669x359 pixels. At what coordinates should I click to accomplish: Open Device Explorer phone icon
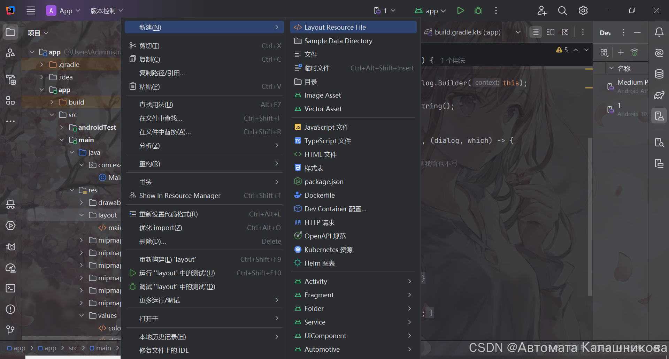pos(659,142)
